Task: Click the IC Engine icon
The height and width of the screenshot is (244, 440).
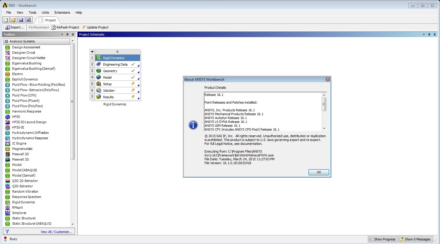Action: (8, 143)
